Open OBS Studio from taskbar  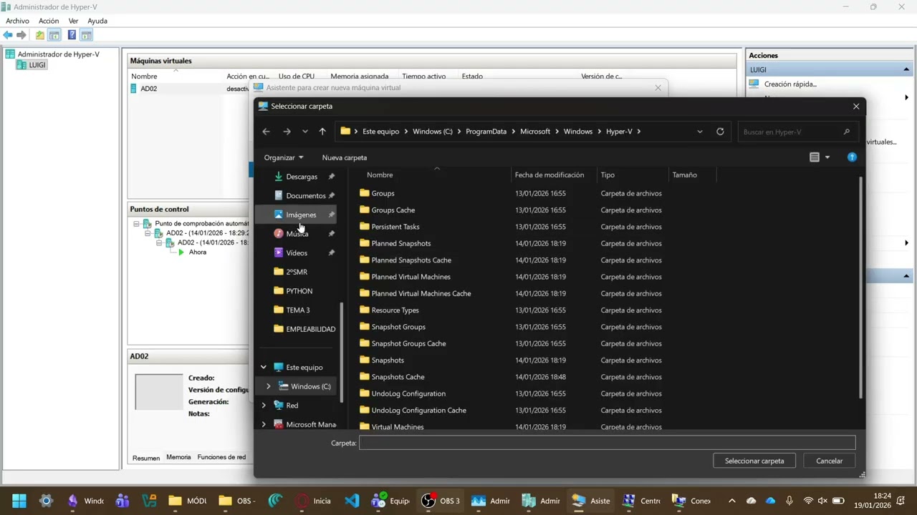click(x=441, y=501)
